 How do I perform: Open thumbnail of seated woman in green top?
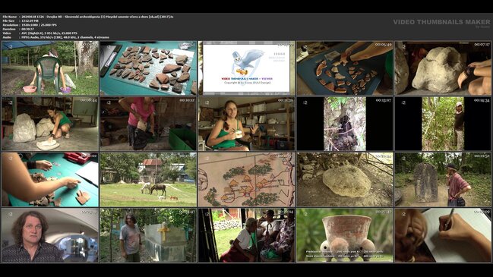pos(246,124)
